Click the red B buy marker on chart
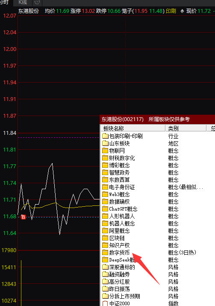Viewport: 215px width, 306px height. 24,217
